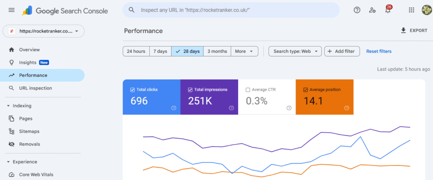The image size is (433, 180).
Task: Click the search magnifier icon
Action: tap(132, 10)
